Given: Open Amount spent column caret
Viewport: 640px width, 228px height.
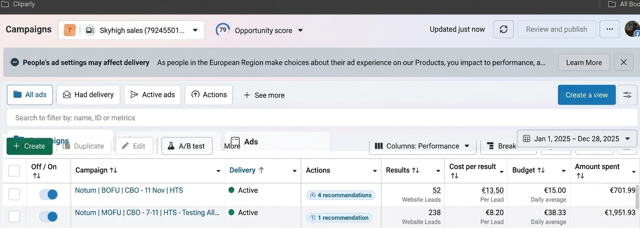Looking at the screenshot, I should (634, 172).
